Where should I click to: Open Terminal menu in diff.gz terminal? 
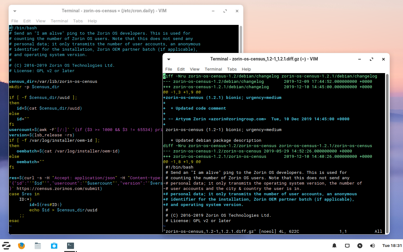pos(213,69)
